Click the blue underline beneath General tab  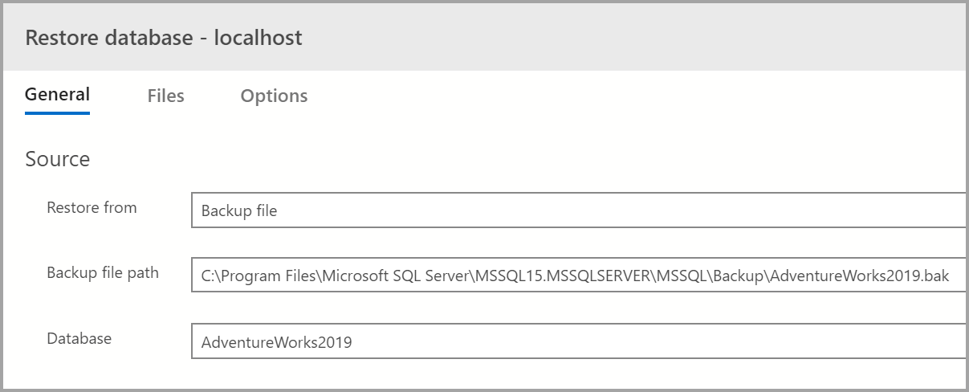[x=57, y=113]
